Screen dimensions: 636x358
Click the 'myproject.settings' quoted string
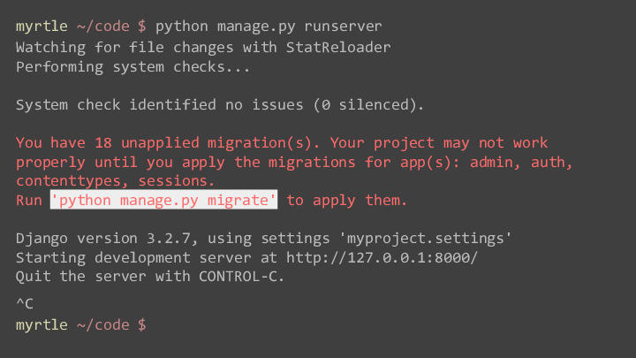point(425,239)
